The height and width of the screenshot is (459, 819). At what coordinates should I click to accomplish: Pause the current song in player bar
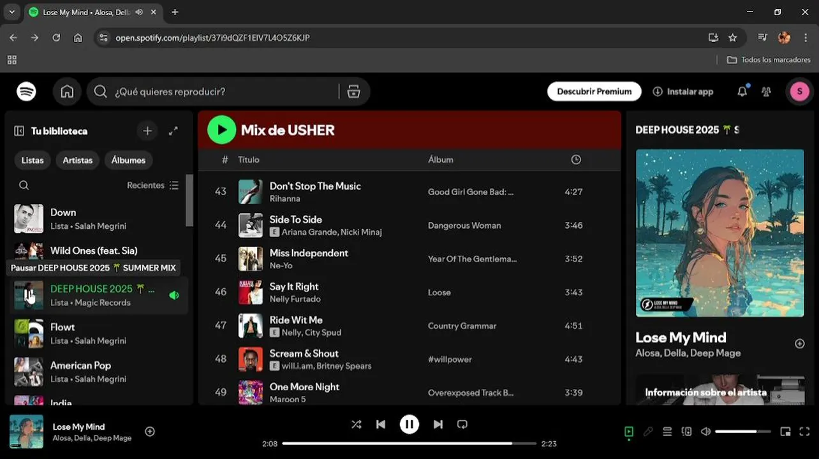click(x=409, y=425)
